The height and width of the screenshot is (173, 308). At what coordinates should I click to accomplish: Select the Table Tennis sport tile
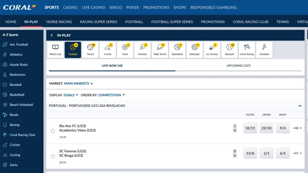[x=160, y=50]
